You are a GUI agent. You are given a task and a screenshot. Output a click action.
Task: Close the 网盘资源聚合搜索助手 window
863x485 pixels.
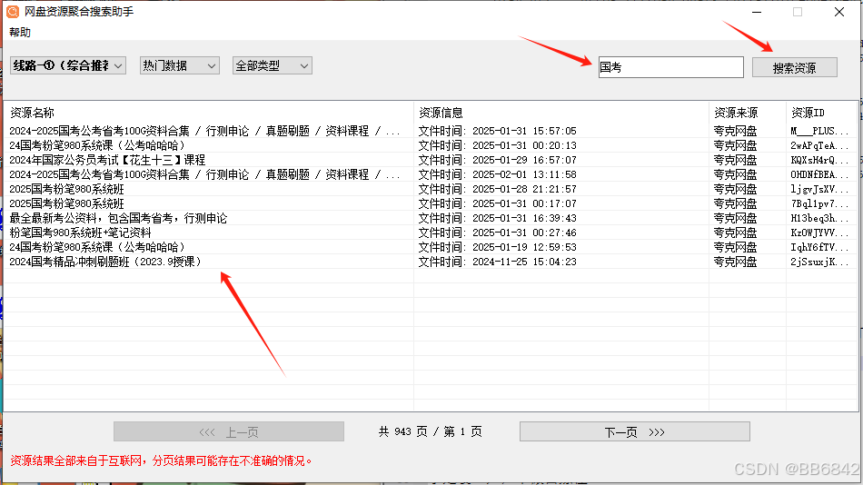coord(838,12)
